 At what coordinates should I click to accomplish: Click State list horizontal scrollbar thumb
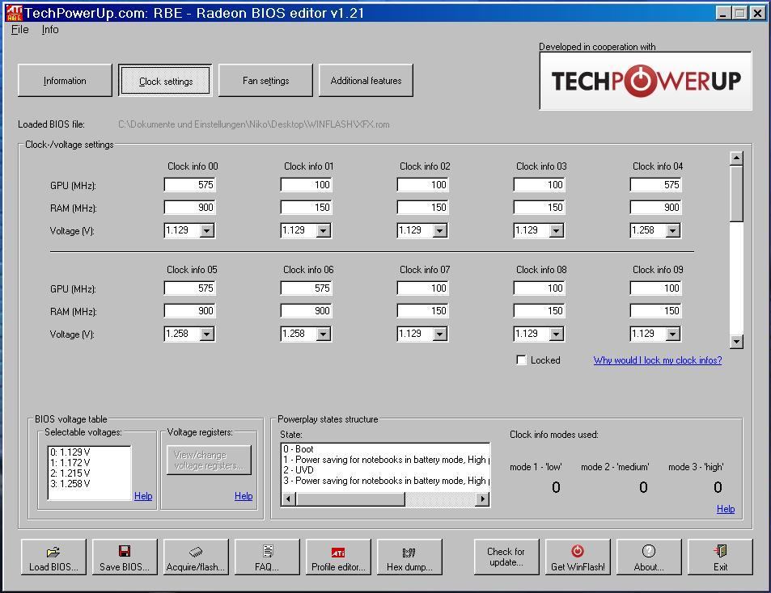(350, 499)
